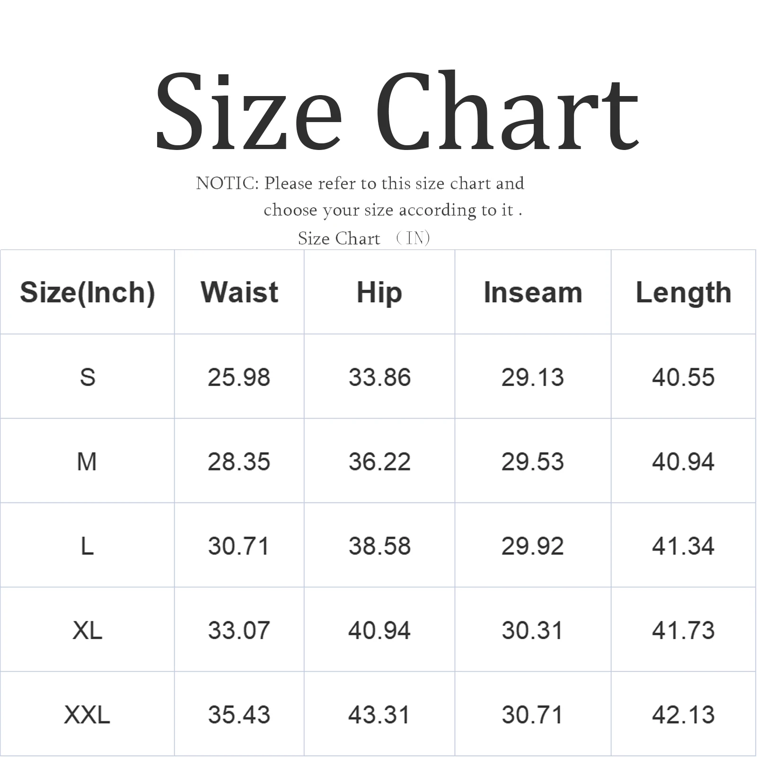The image size is (757, 757).
Task: Click the hip value 36.22 for size M
Action: tap(379, 461)
